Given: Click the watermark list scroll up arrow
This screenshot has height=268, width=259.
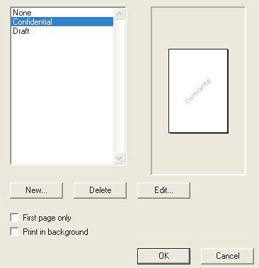Looking at the screenshot, I should (x=119, y=14).
